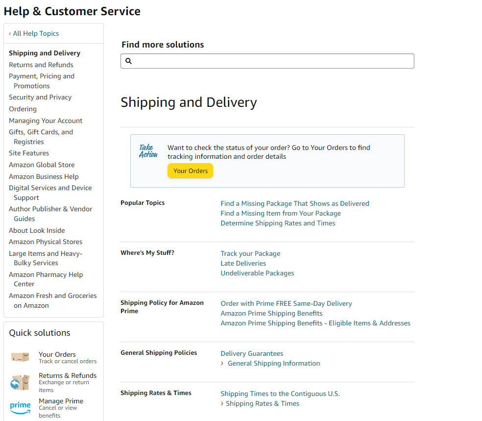The image size is (482, 421).
Task: Open Returns and Refunds sidebar topic
Action: (x=41, y=65)
